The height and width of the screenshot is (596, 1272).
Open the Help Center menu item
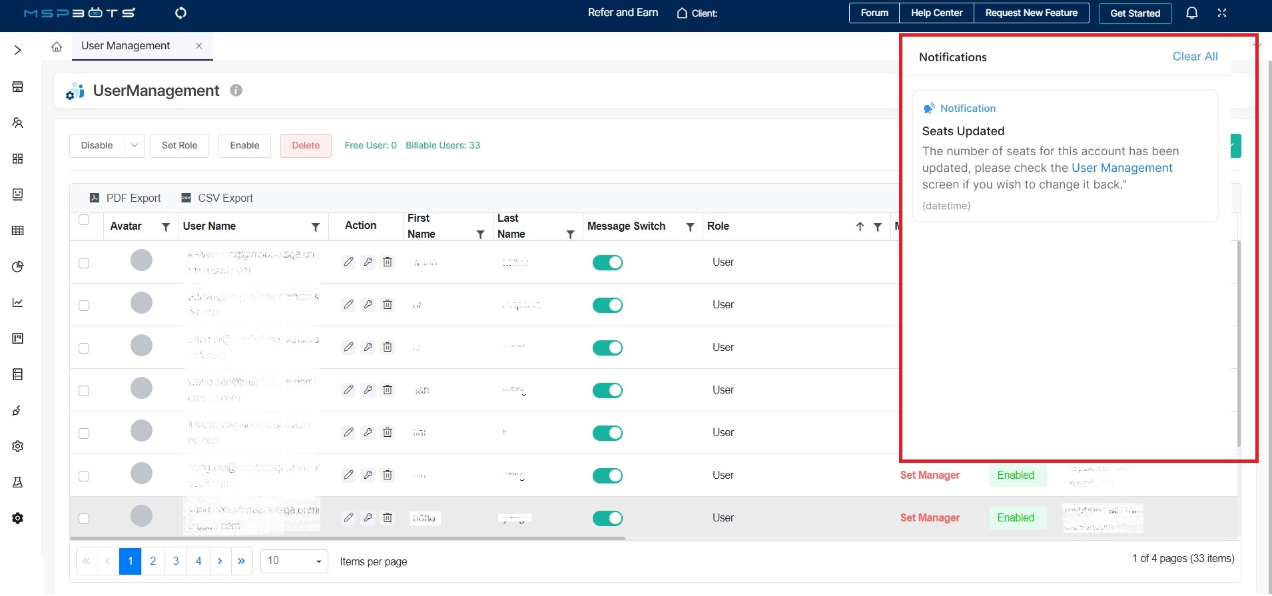[x=936, y=13]
